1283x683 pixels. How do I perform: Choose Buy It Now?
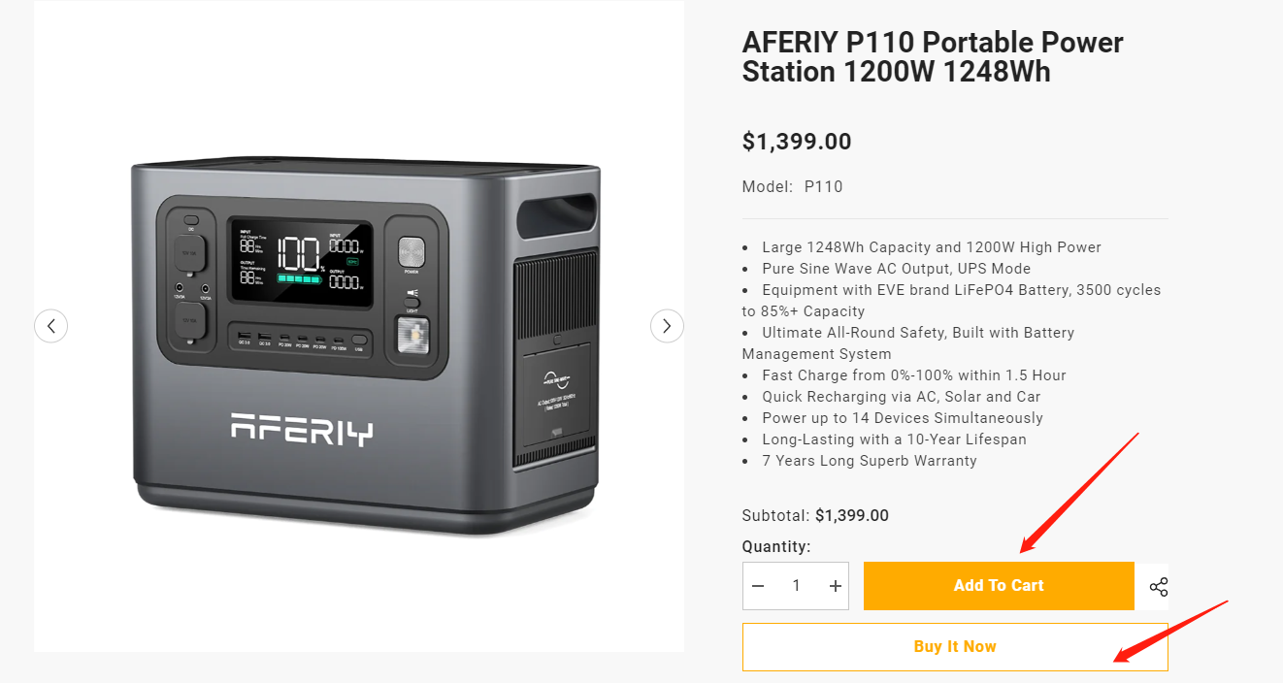pos(955,647)
